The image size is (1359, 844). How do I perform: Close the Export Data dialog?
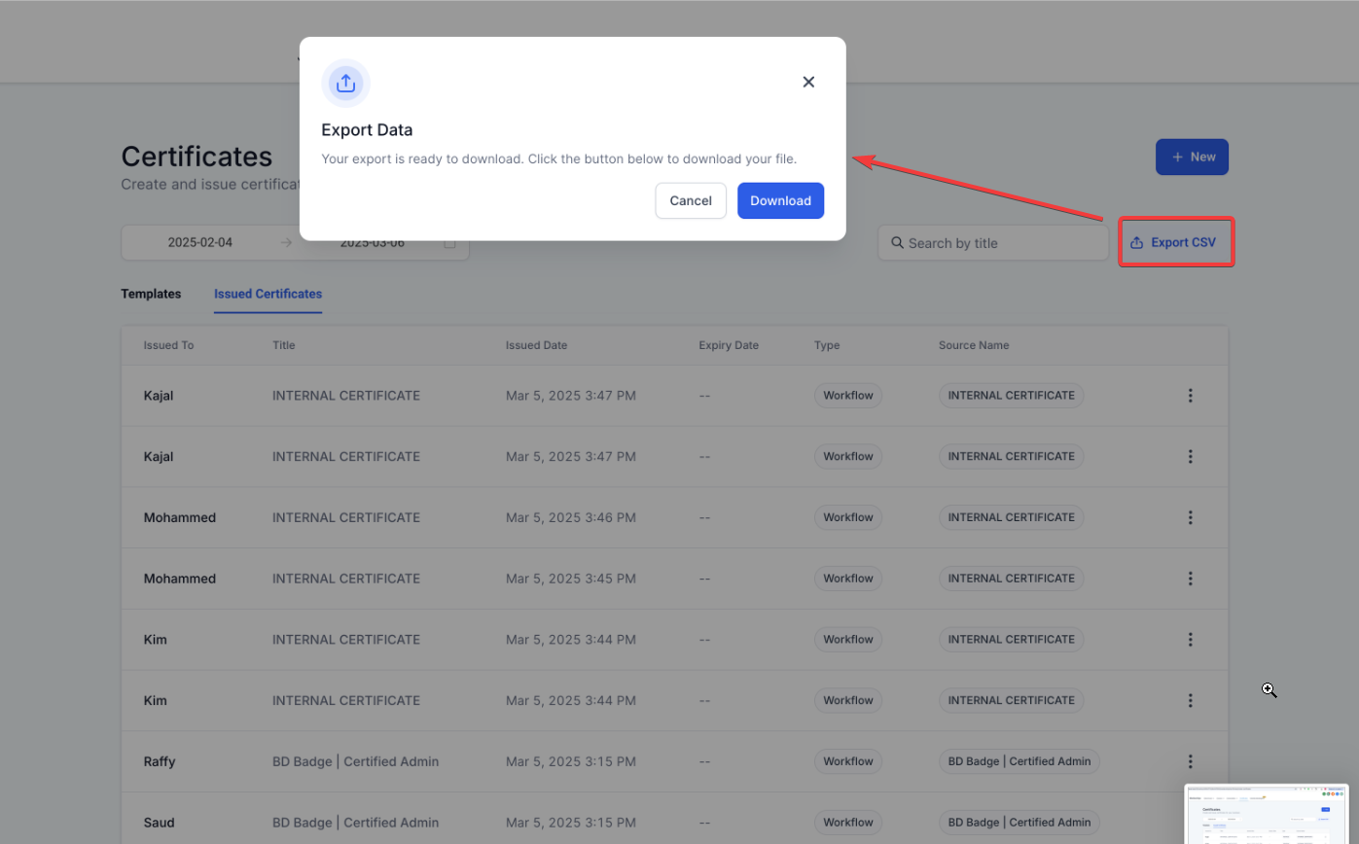[x=807, y=83]
